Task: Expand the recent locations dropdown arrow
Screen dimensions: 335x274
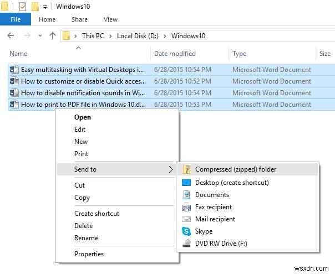Action: (x=40, y=36)
